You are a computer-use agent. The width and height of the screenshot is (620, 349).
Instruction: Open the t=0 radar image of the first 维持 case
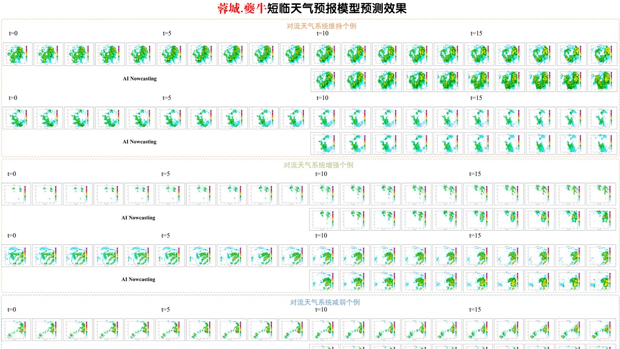coord(17,54)
